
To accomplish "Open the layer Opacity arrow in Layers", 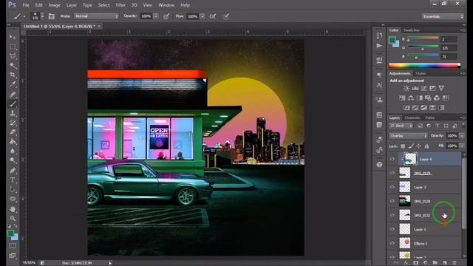I will coord(462,136).
